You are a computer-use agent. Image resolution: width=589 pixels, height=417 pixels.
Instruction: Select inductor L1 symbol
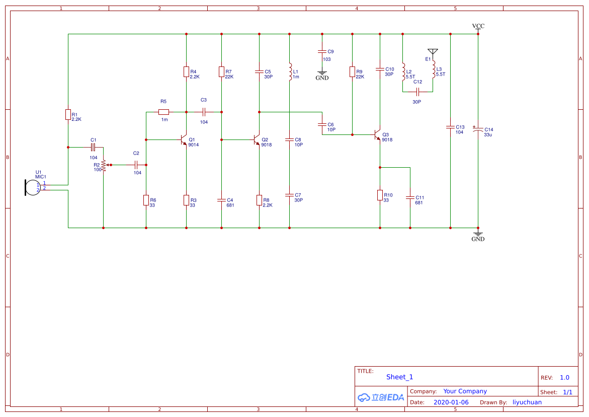tap(290, 72)
